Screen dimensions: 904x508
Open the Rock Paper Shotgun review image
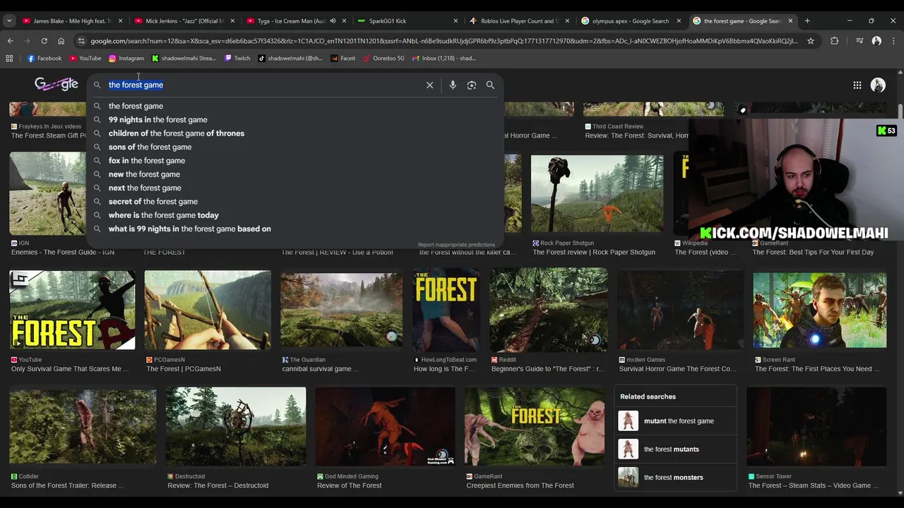click(597, 194)
